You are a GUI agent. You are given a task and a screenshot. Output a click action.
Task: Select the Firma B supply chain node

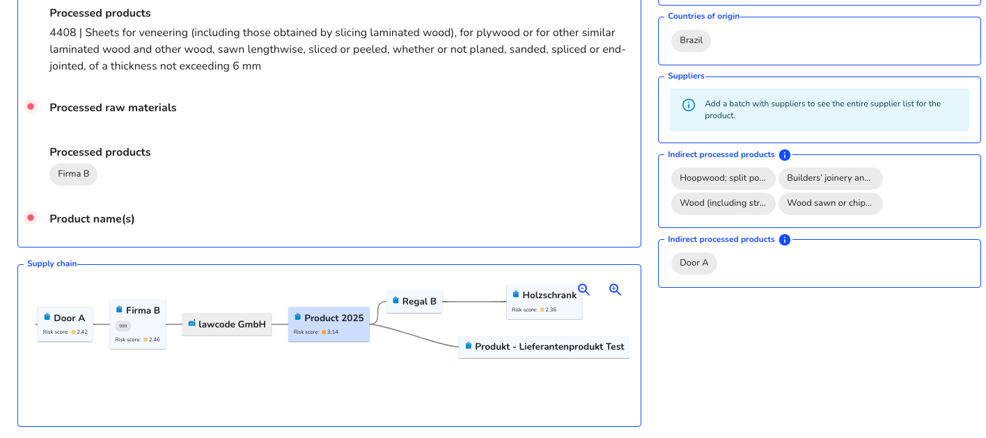(138, 325)
